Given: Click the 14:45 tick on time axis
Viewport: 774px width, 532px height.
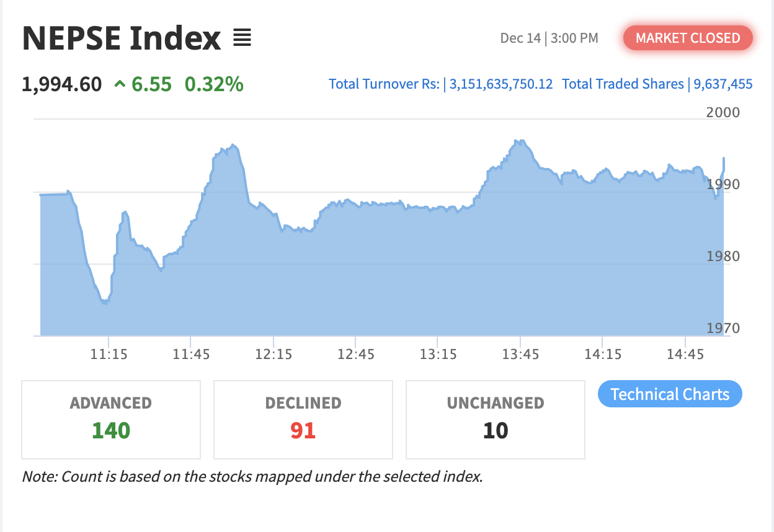Looking at the screenshot, I should click(685, 355).
